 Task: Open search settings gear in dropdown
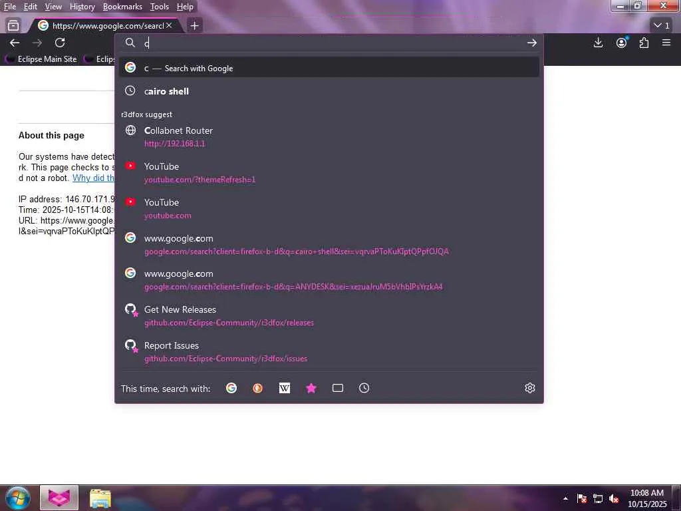click(530, 388)
